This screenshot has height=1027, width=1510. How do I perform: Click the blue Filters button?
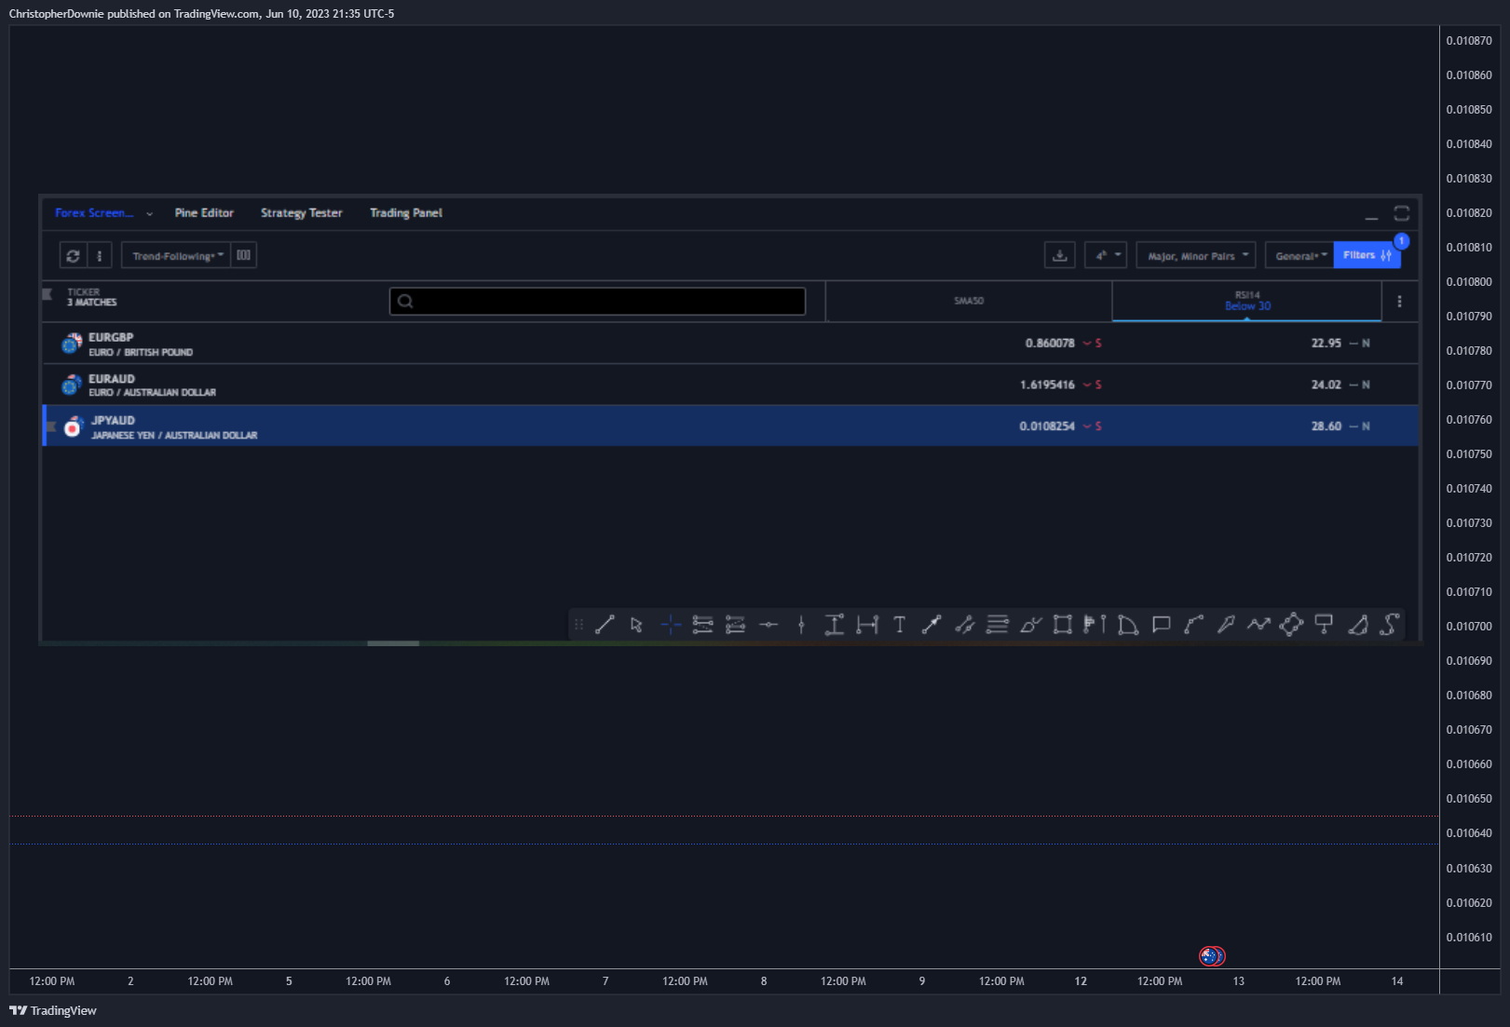point(1367,255)
